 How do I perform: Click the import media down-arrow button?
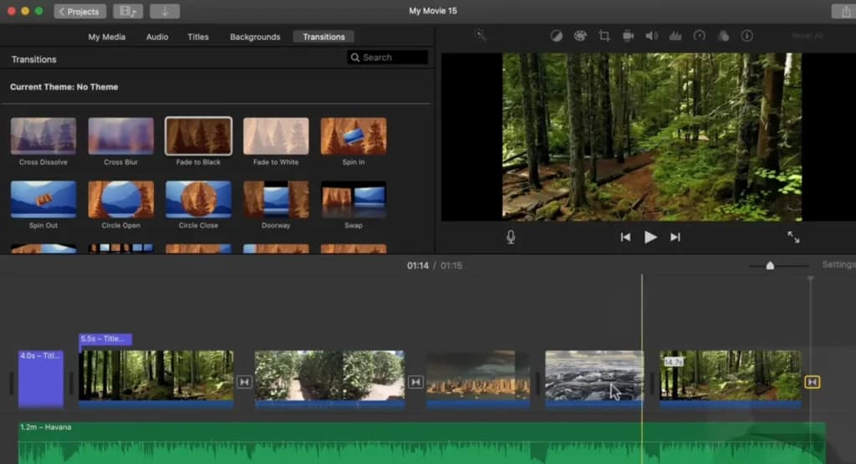coord(165,12)
